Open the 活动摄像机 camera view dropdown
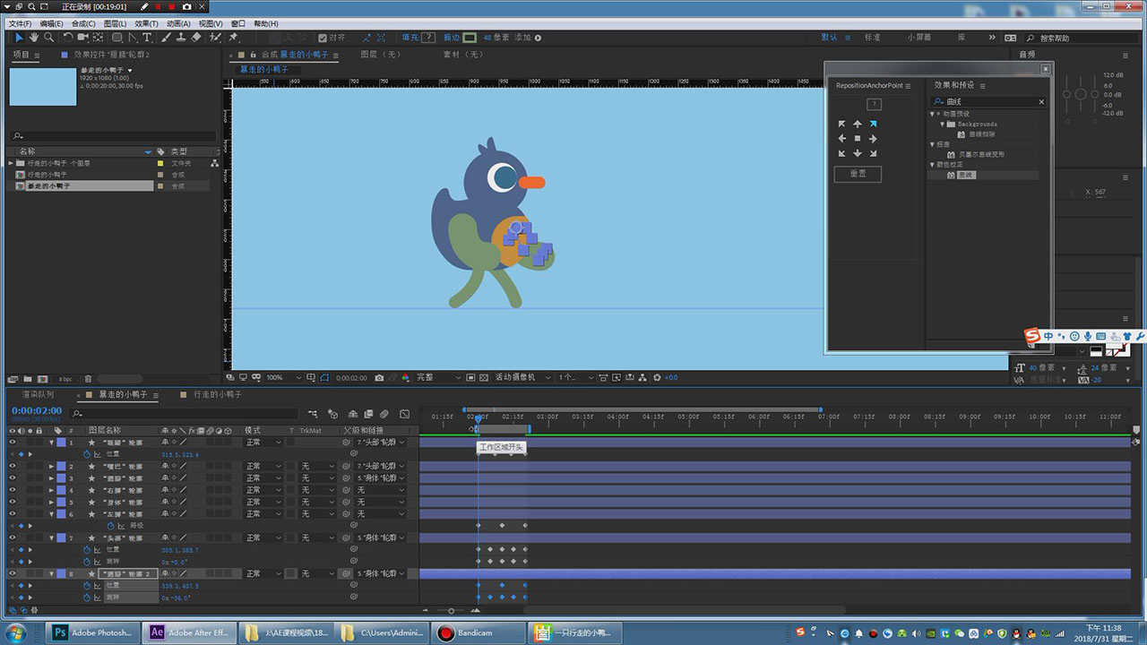Image resolution: width=1147 pixels, height=645 pixels. (x=519, y=378)
